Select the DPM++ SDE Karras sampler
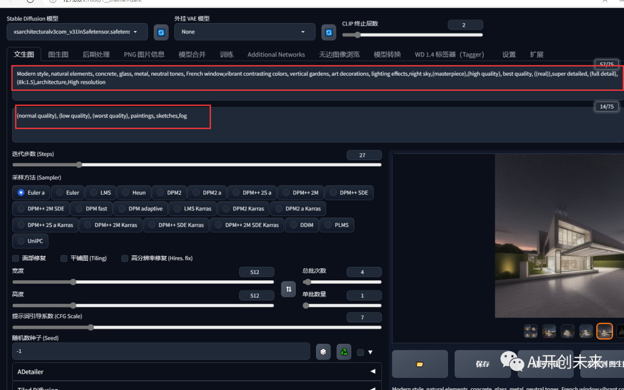 pyautogui.click(x=176, y=225)
